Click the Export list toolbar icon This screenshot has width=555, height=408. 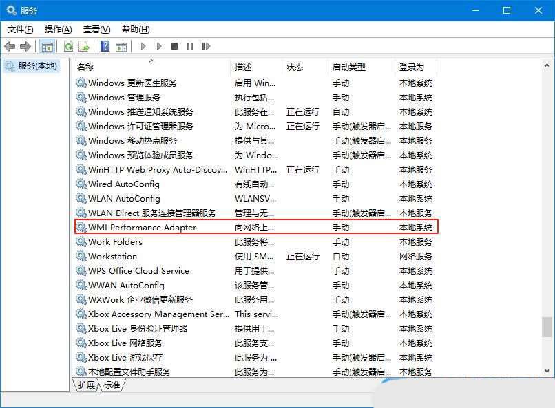click(x=84, y=46)
